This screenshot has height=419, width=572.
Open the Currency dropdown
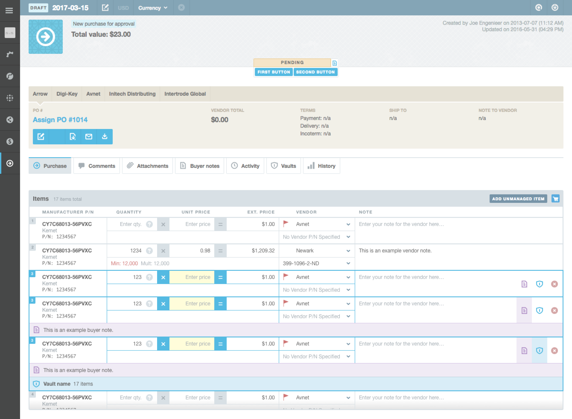coord(153,8)
